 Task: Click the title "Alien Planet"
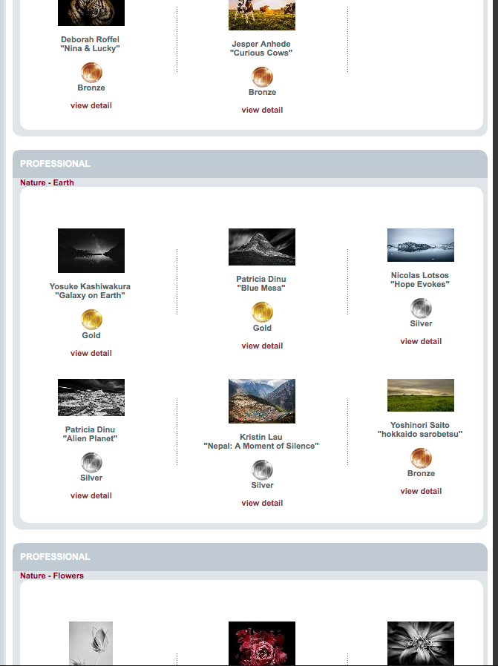(90, 438)
